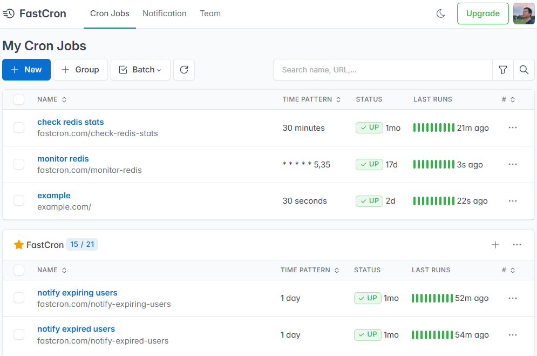Sort FastCron group by TIME PATTERN

310,270
